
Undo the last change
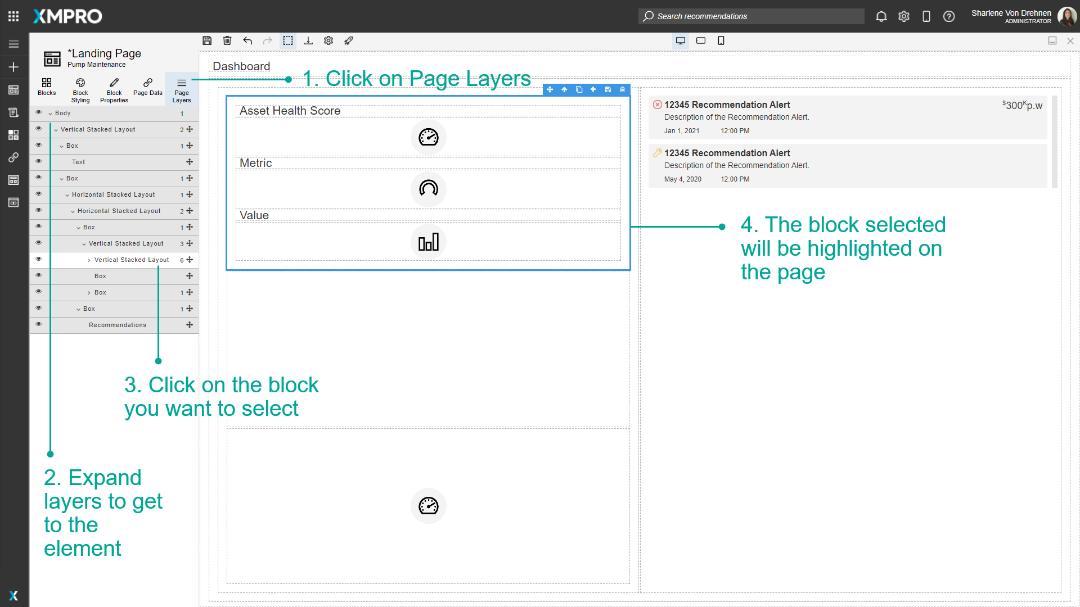click(x=247, y=40)
